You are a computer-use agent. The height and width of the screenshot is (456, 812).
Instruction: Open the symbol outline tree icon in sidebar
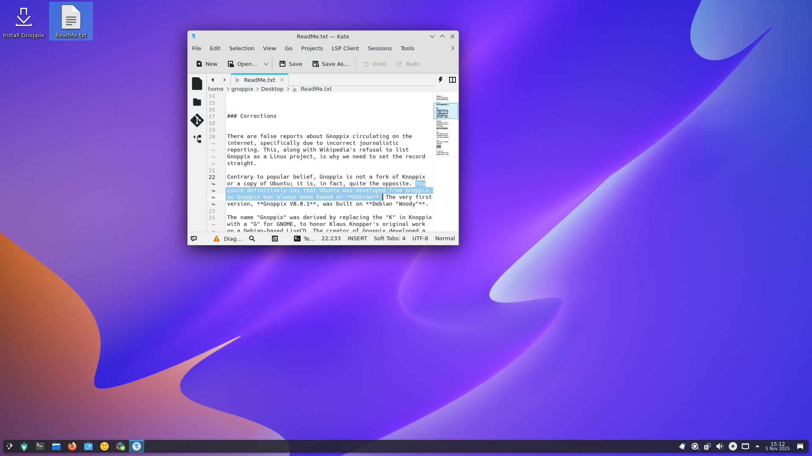pos(197,138)
